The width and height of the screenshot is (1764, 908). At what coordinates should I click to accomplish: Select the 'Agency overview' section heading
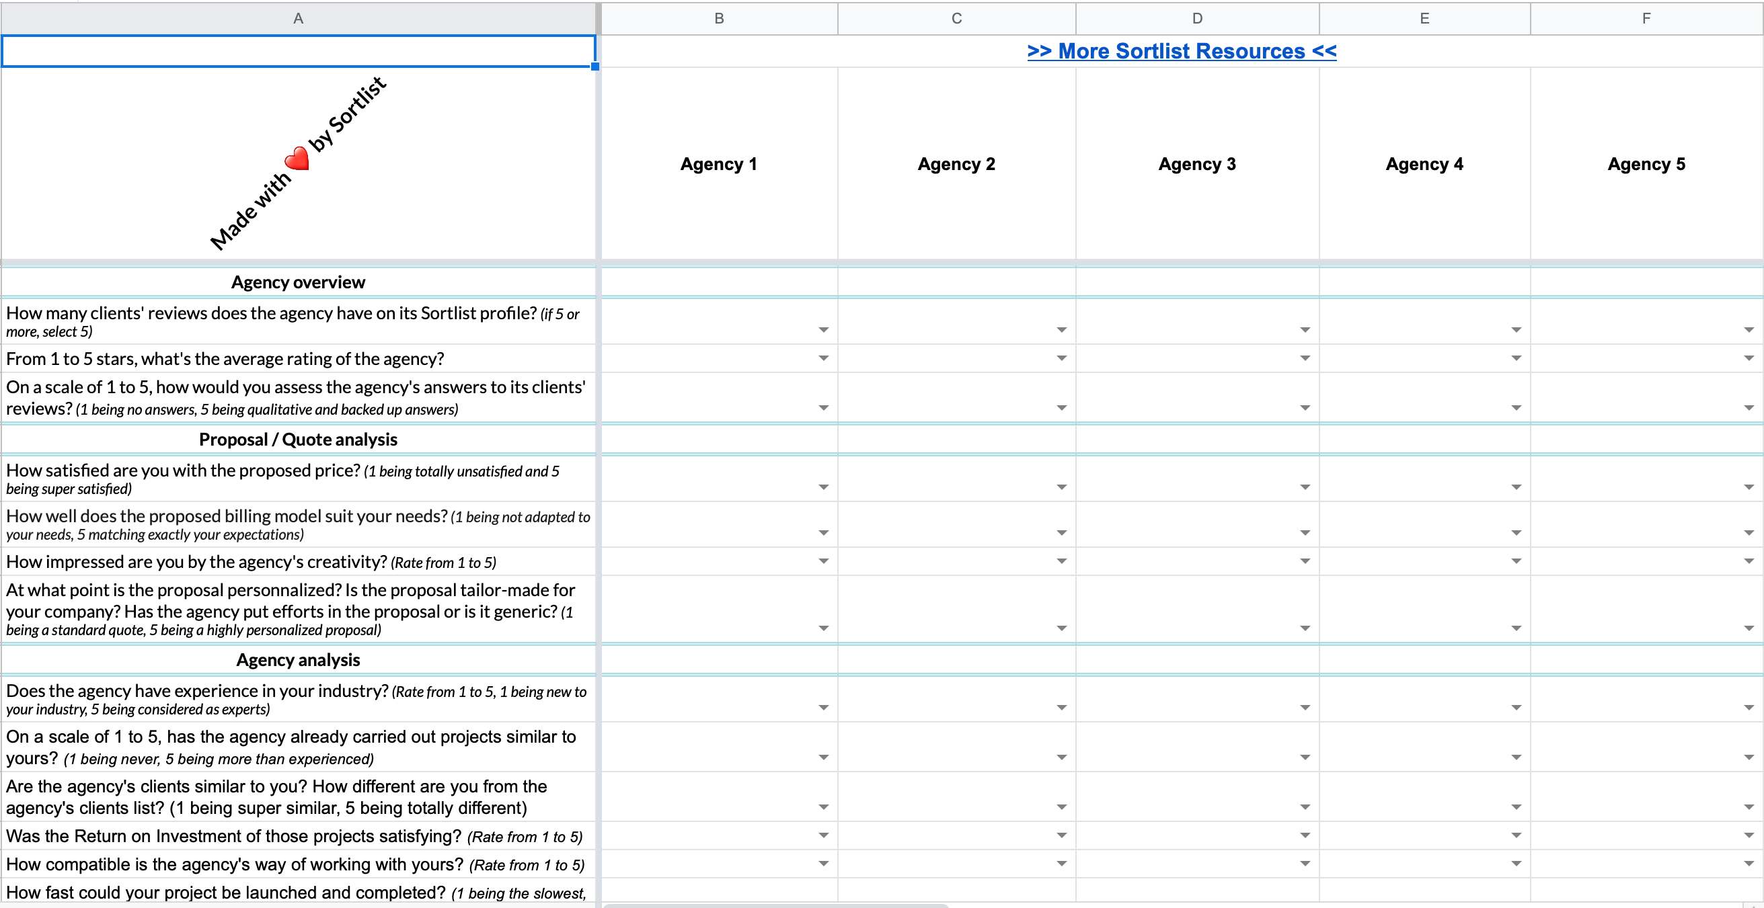299,282
